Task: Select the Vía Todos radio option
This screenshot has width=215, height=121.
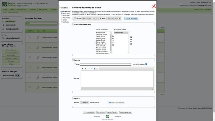Action: pos(62,22)
